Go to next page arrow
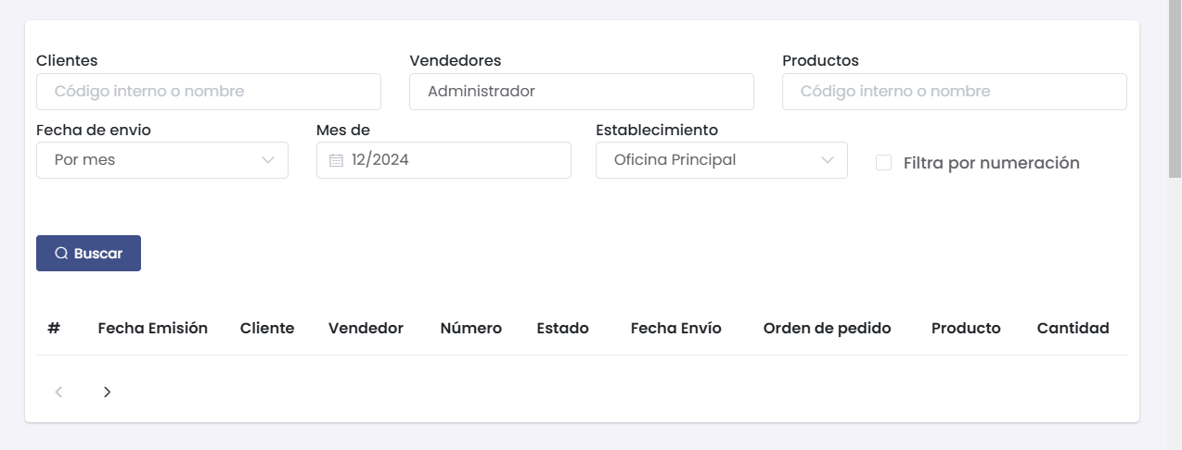Screen dimensions: 1182x450 (x=108, y=392)
